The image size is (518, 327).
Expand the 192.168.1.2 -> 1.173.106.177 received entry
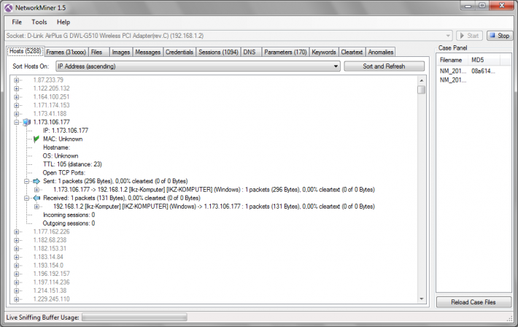(36, 207)
